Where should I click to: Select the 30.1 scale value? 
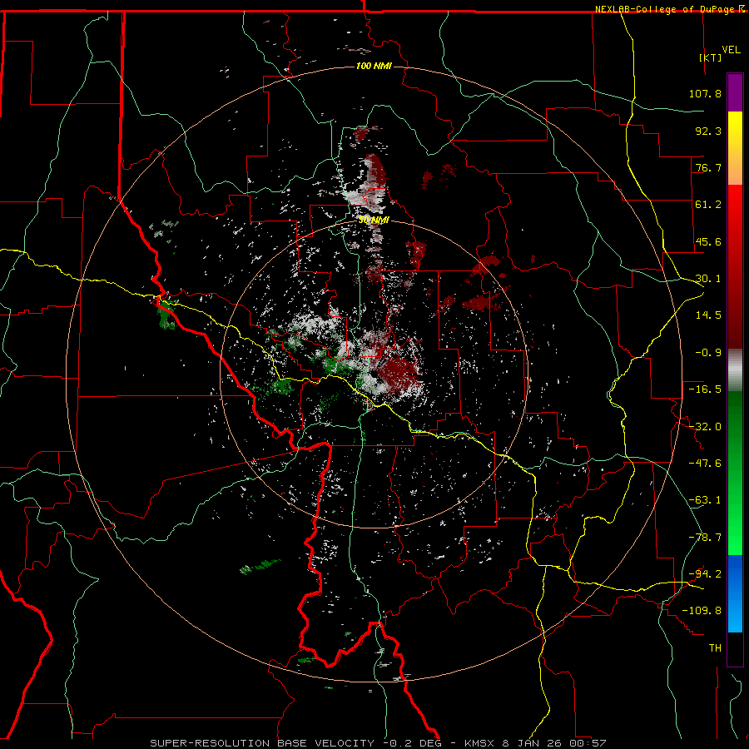(708, 279)
